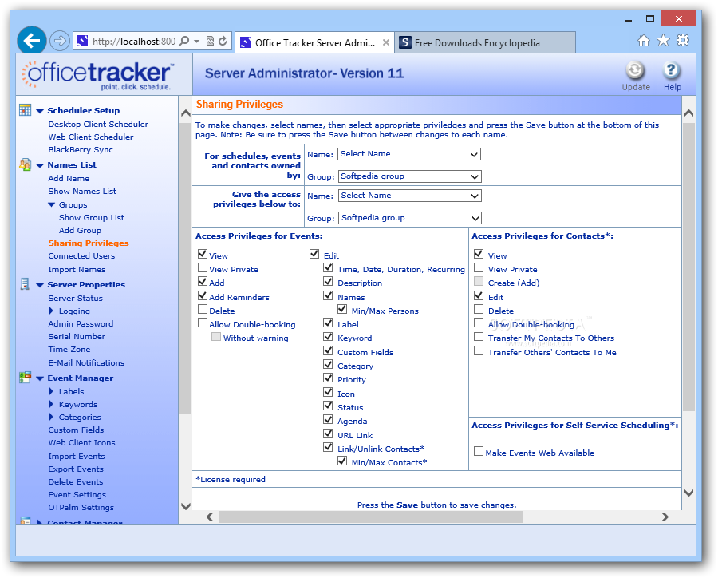The width and height of the screenshot is (718, 578).
Task: Open Favorites star icon
Action: pyautogui.click(x=663, y=41)
